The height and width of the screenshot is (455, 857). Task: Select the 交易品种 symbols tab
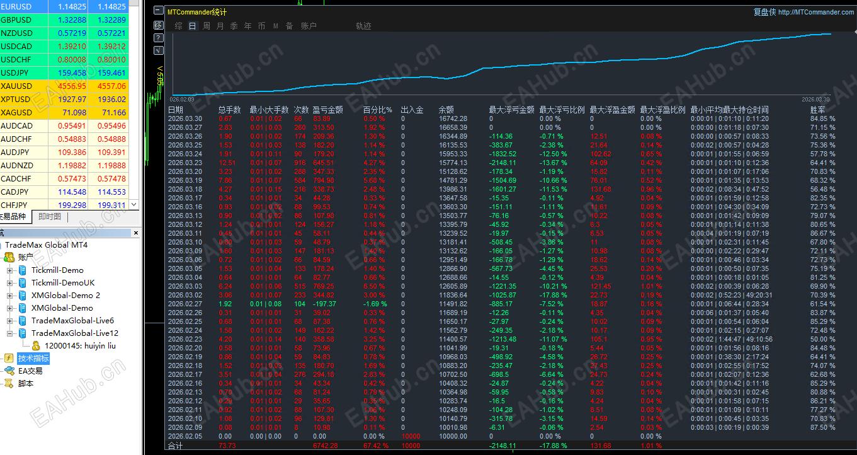pos(15,217)
